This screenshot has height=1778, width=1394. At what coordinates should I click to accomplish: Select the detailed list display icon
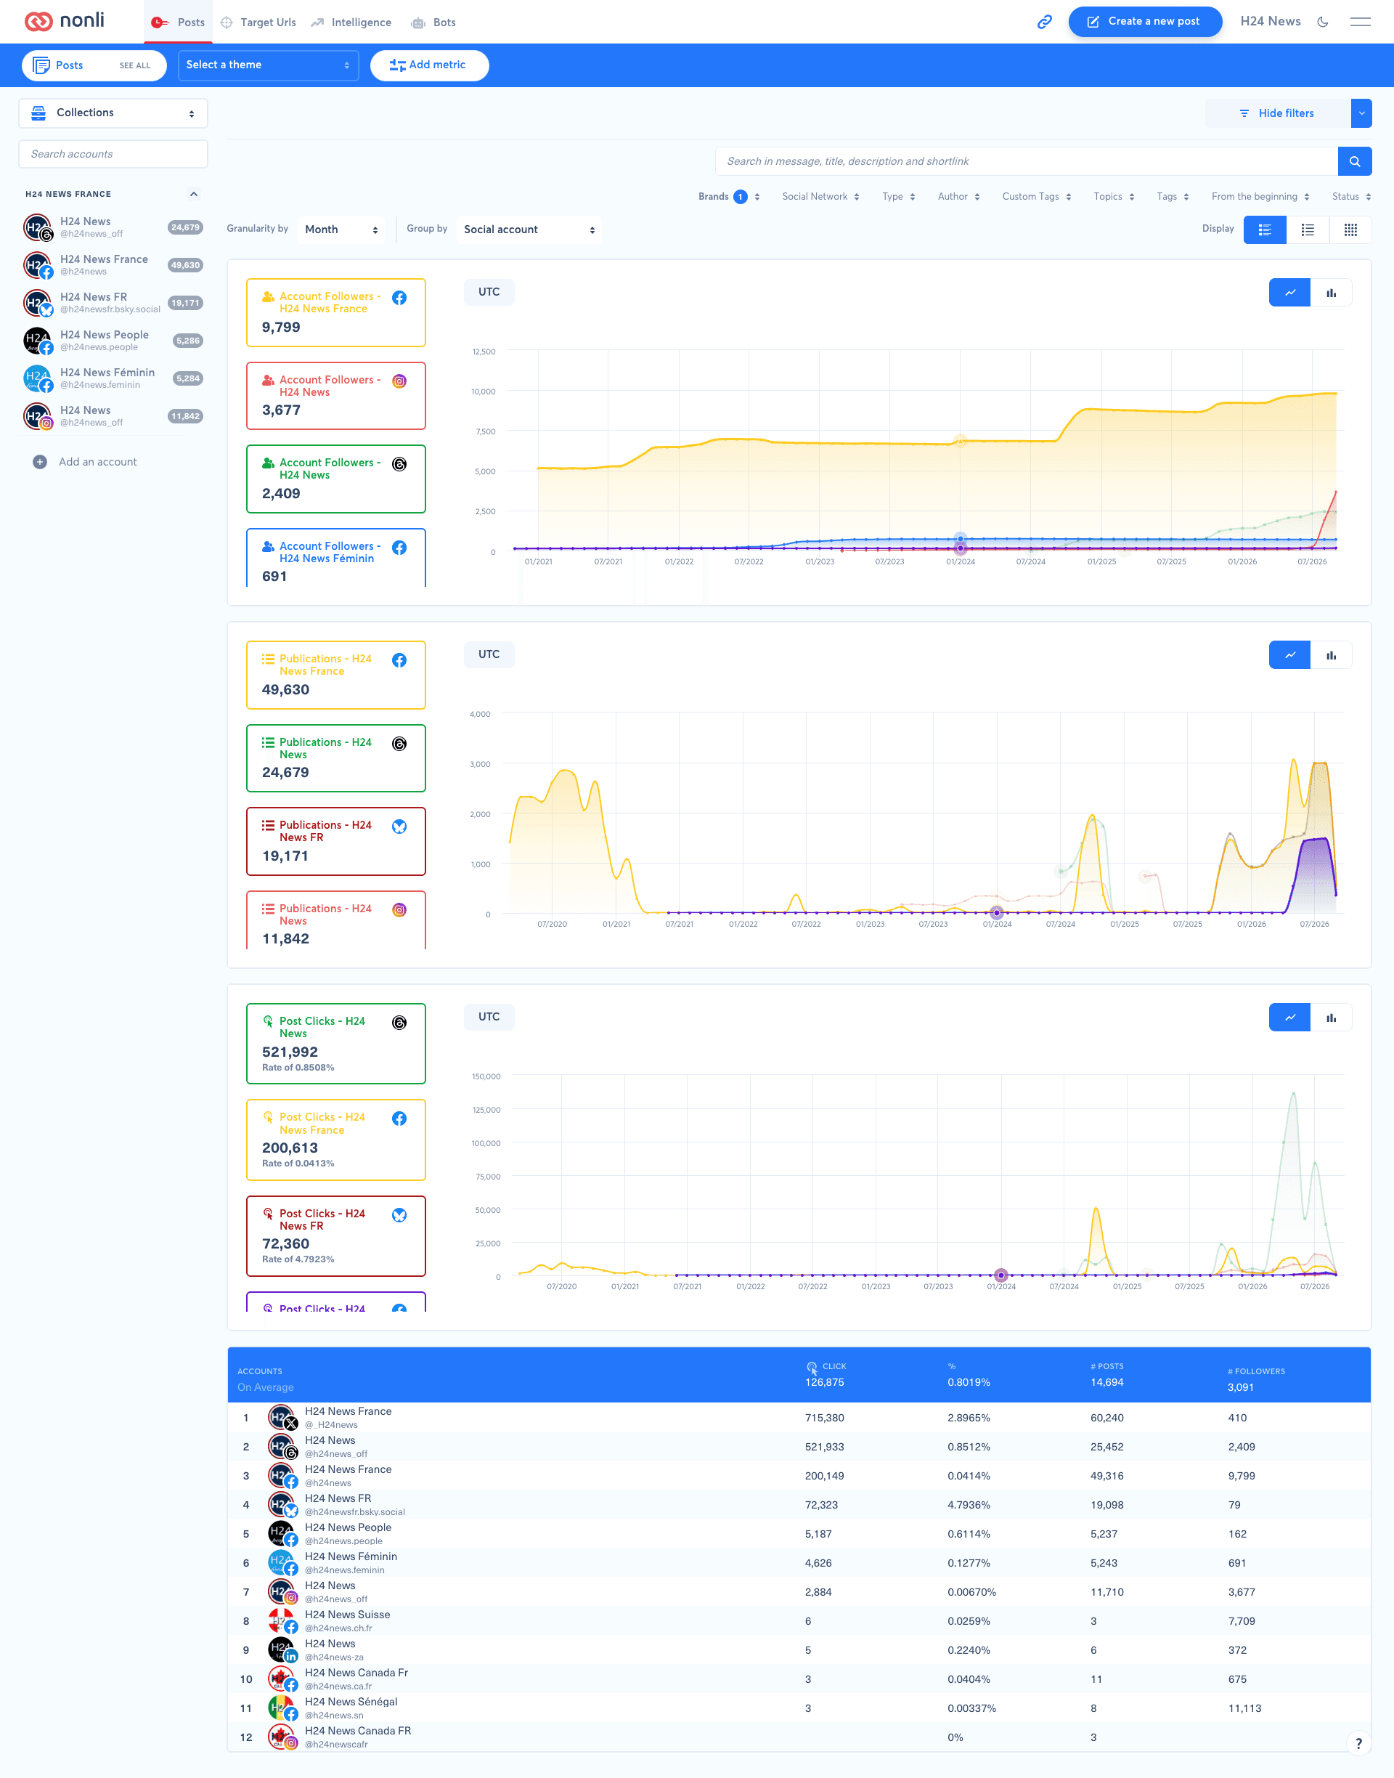point(1265,230)
